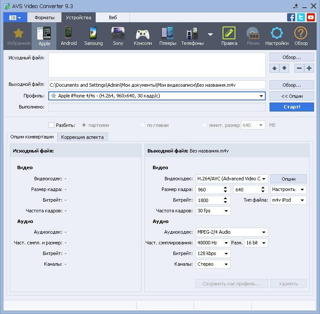Viewport: 320px width, 314px height.
Task: Click the download arrow in title bar
Action: (296, 6)
